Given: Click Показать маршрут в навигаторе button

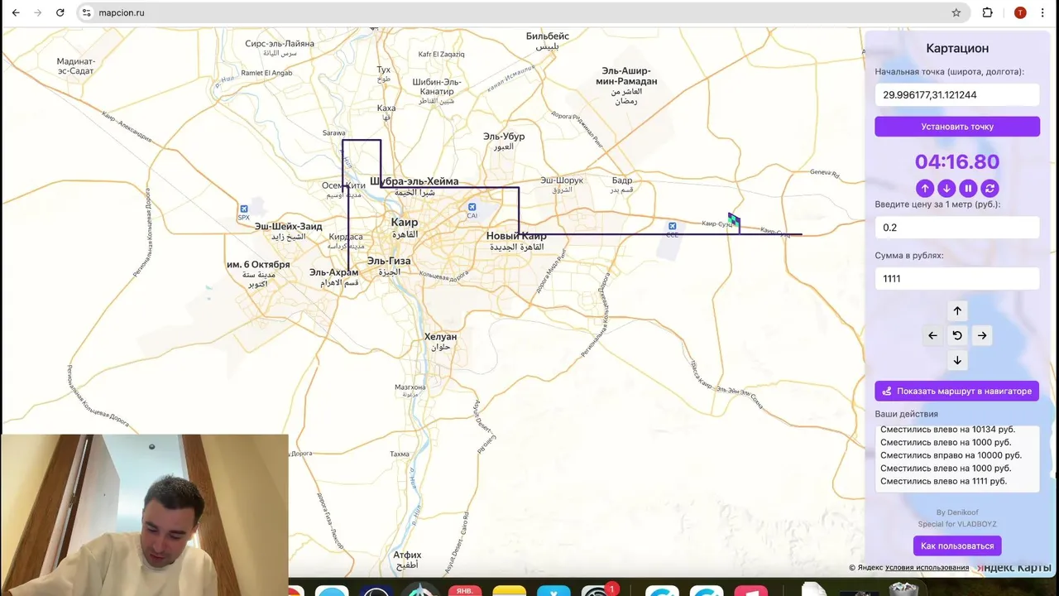Looking at the screenshot, I should [x=957, y=391].
